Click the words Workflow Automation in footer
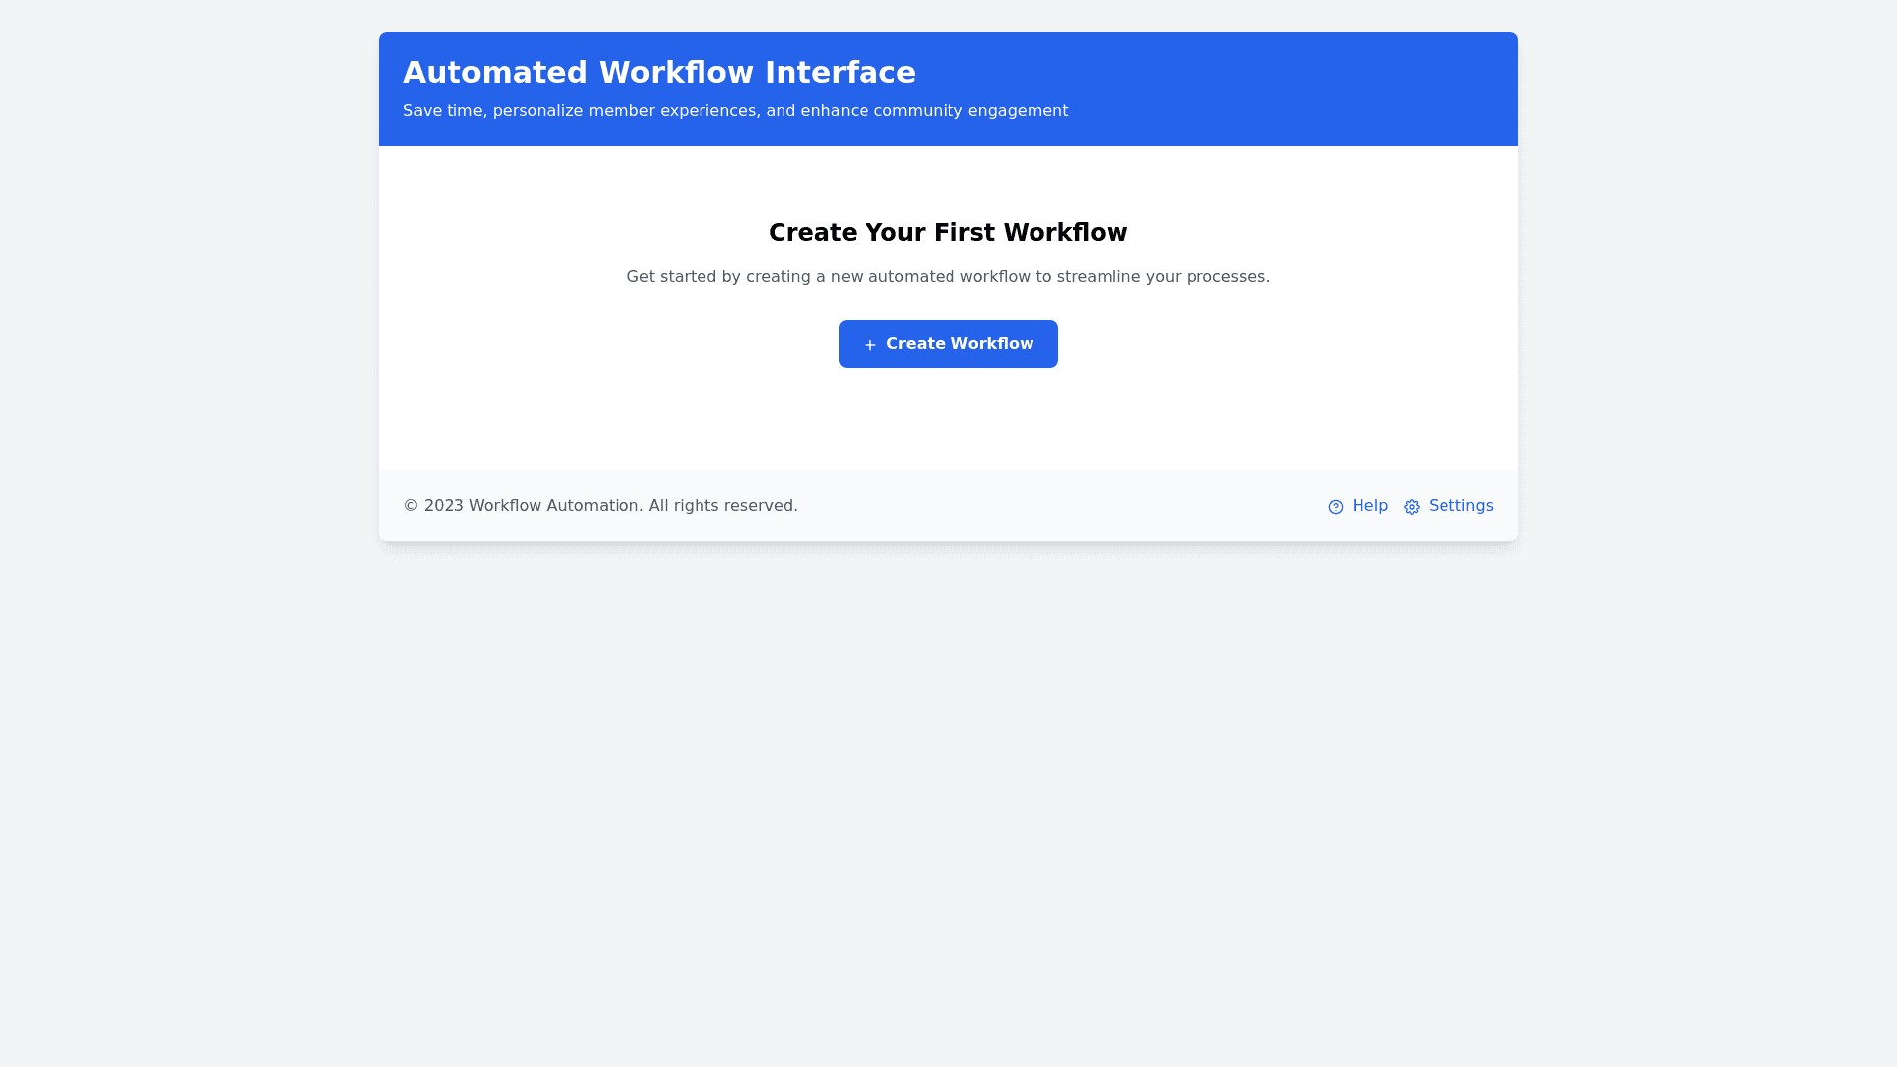The image size is (1897, 1067). (x=554, y=506)
